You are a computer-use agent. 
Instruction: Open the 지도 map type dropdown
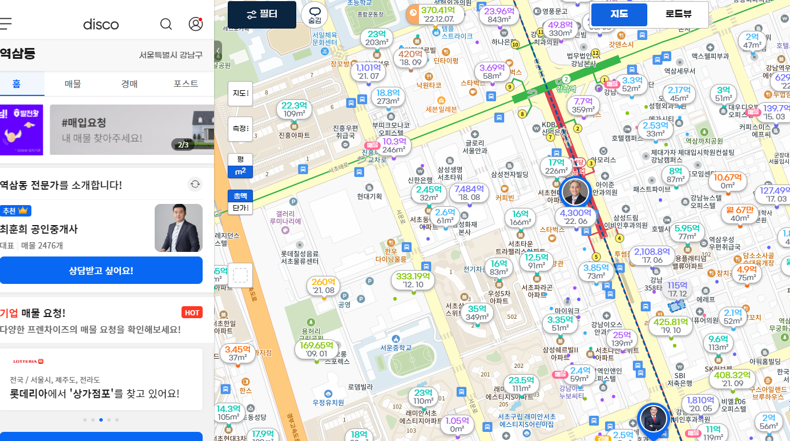240,93
